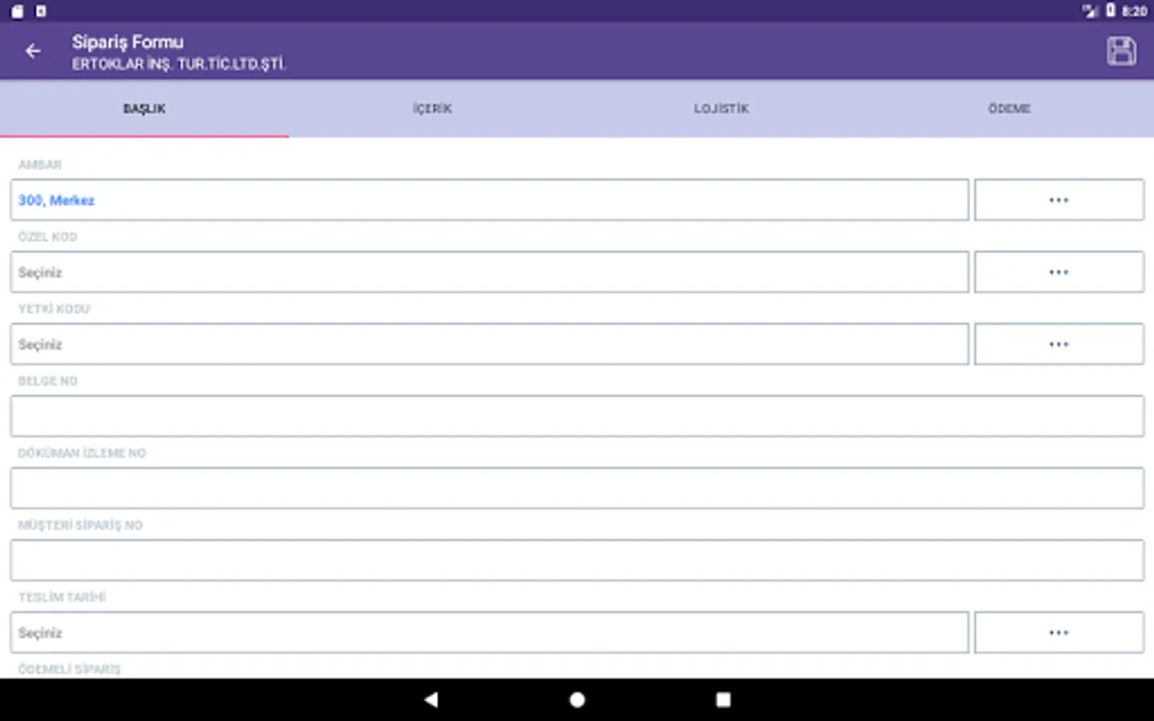
Task: Go back using the arrow in header
Action: coord(33,51)
